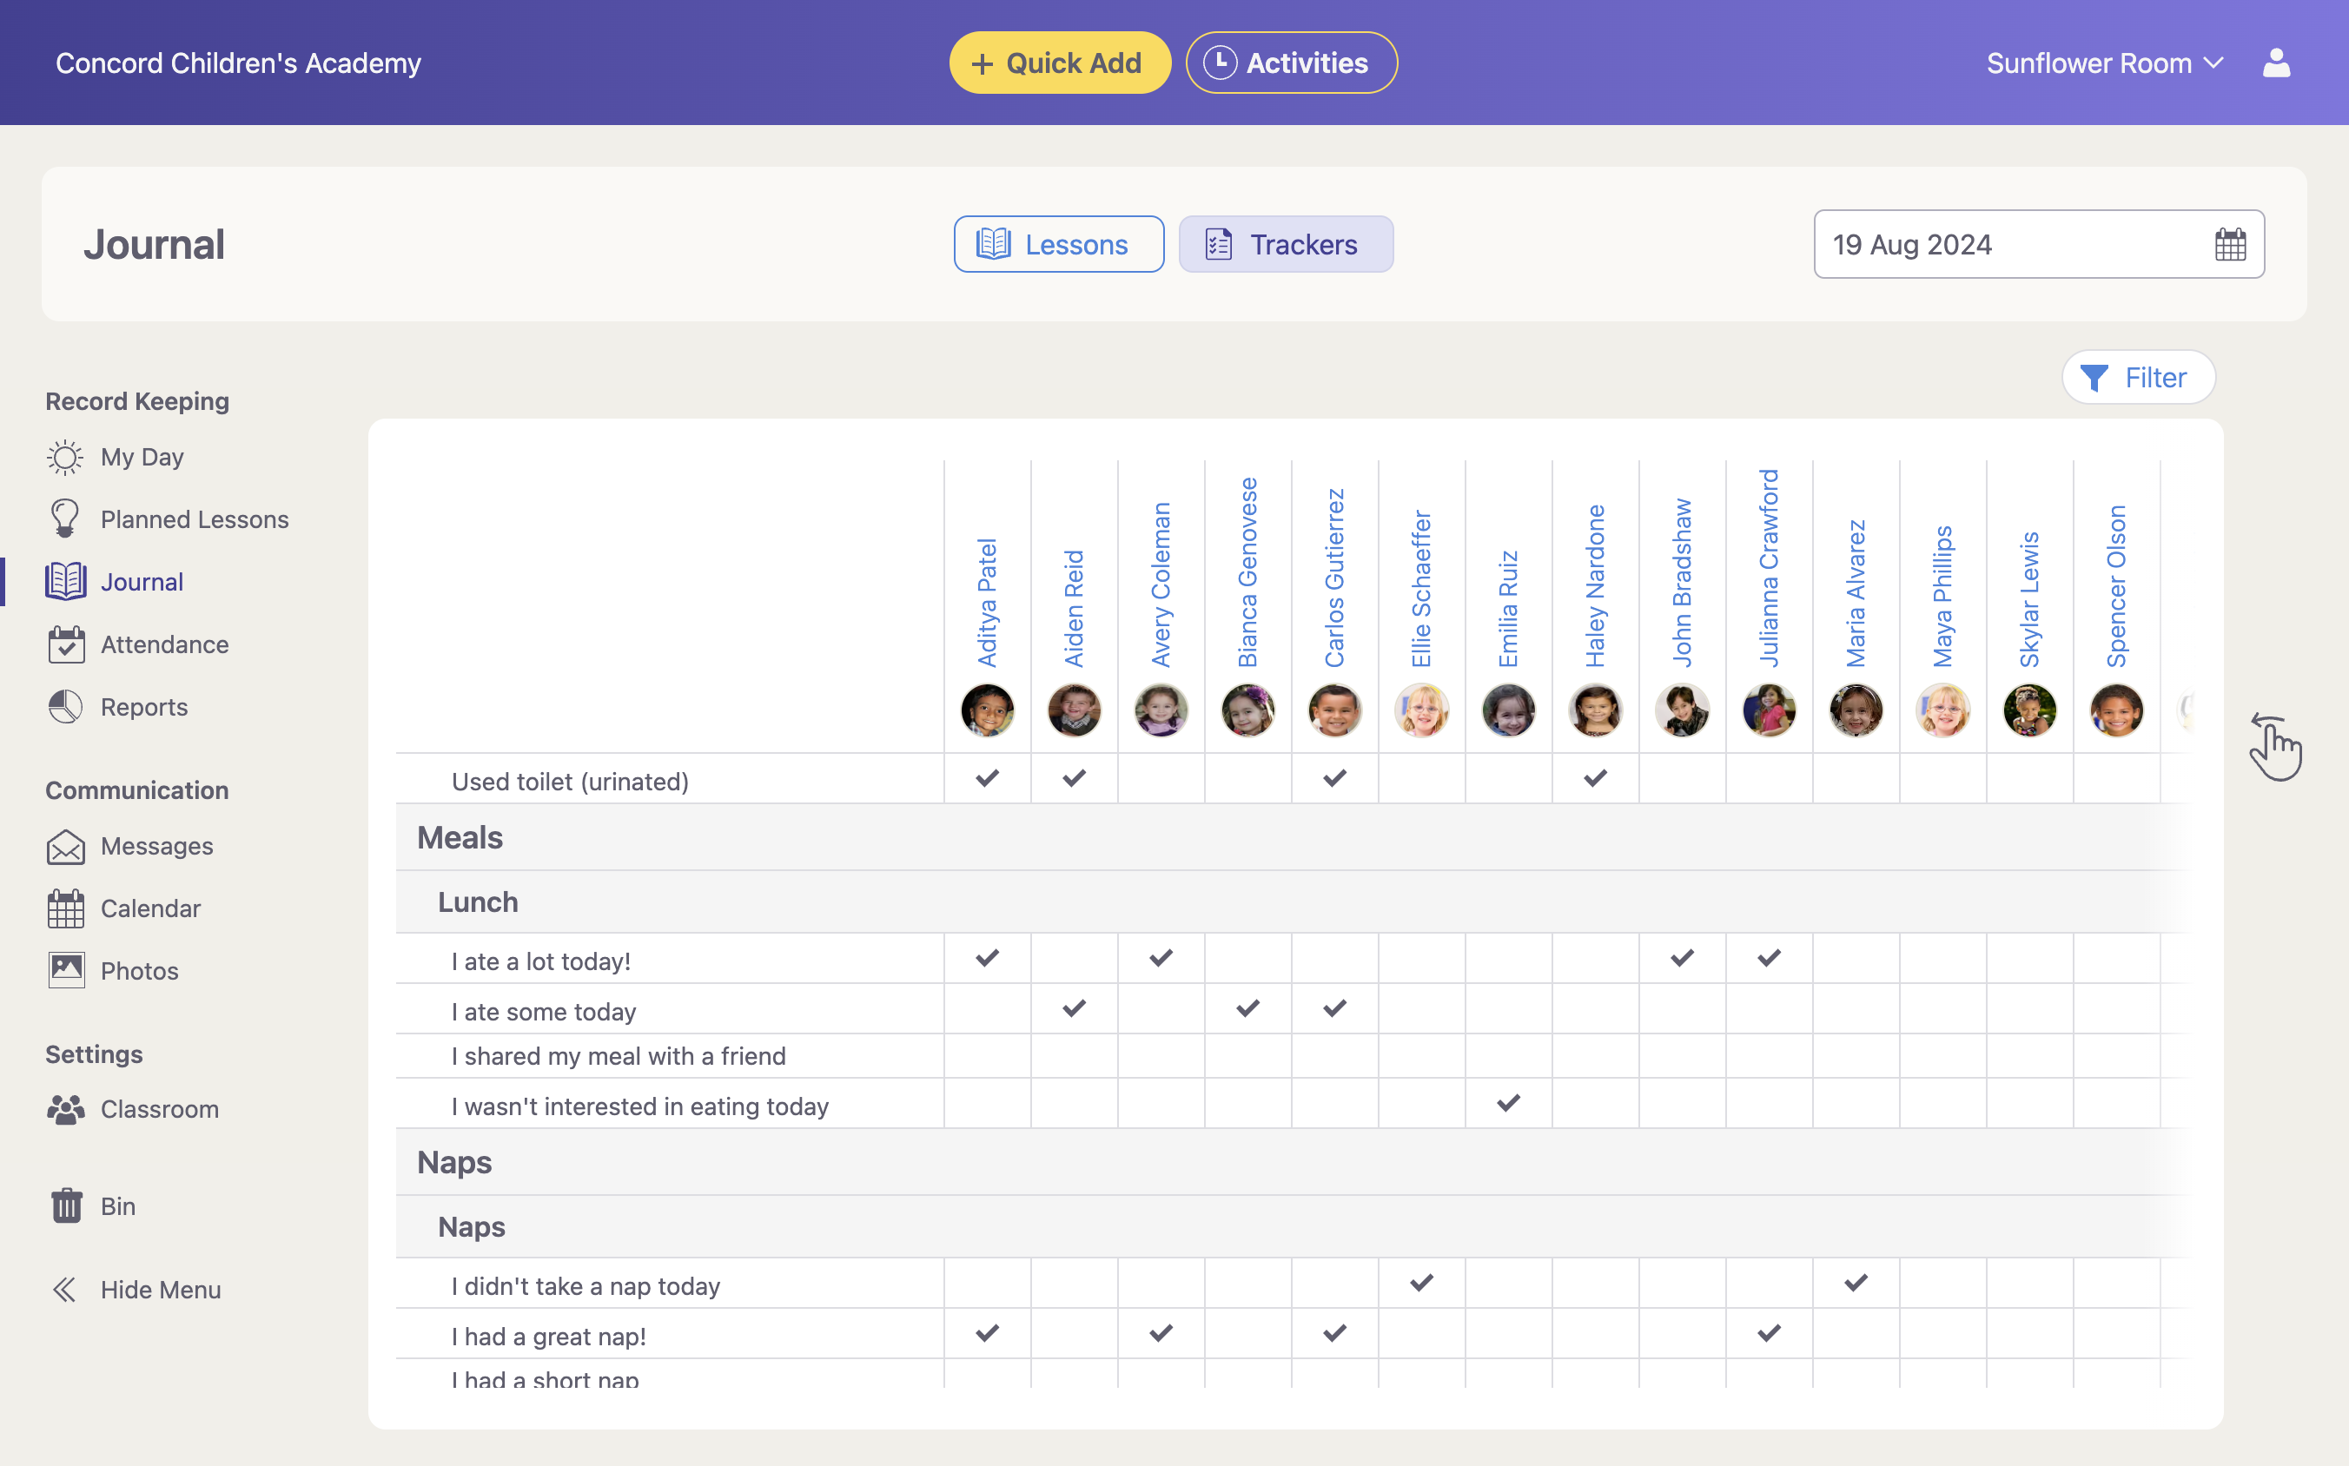Switch to the Lessons tab

click(x=1058, y=244)
